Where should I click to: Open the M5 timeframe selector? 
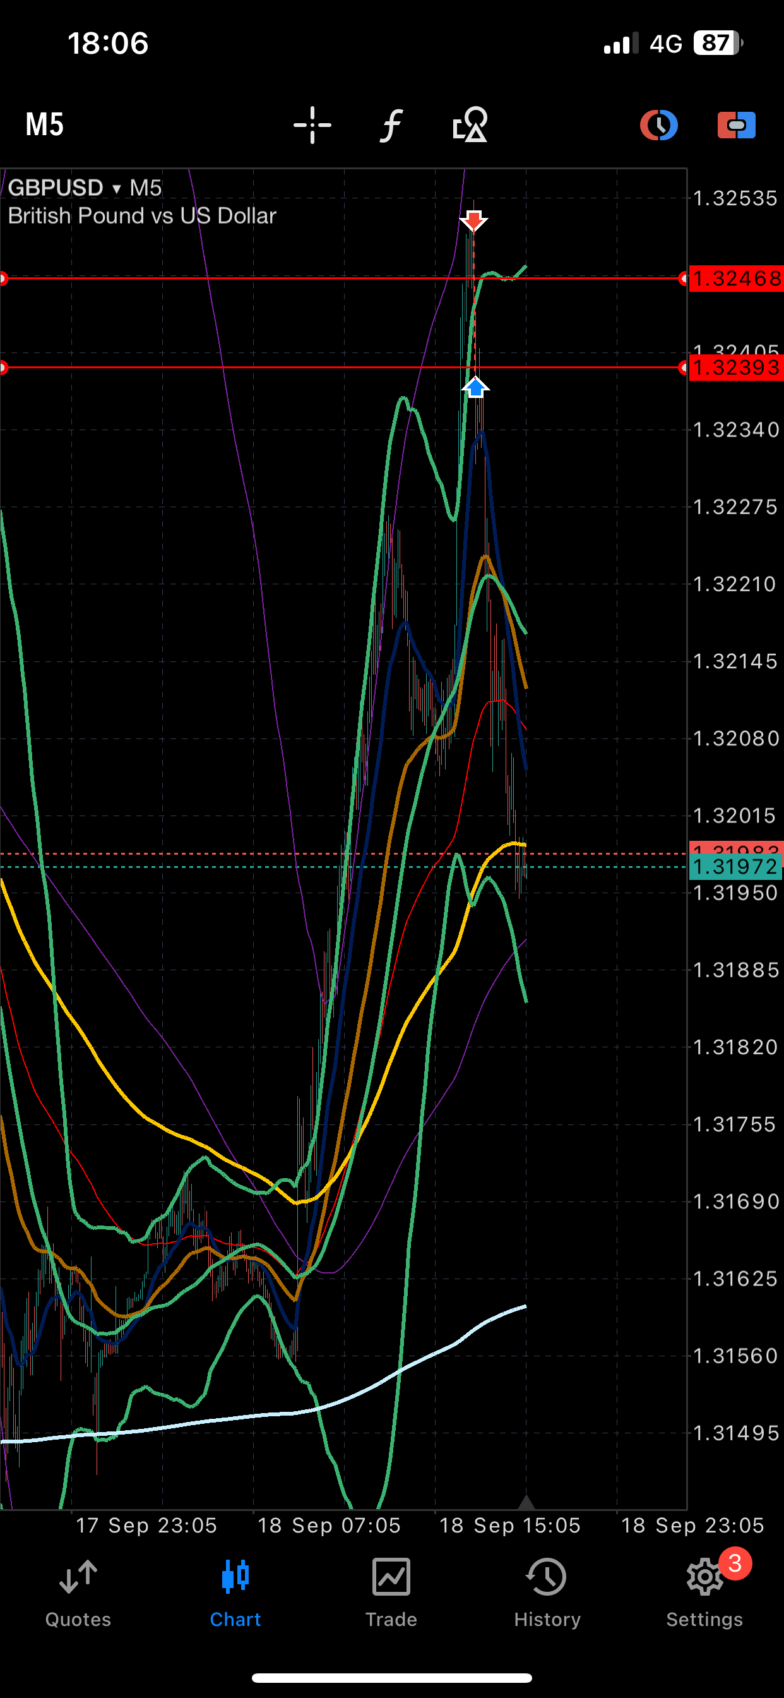tap(44, 124)
